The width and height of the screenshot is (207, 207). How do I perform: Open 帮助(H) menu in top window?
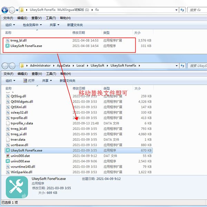coord(65,18)
